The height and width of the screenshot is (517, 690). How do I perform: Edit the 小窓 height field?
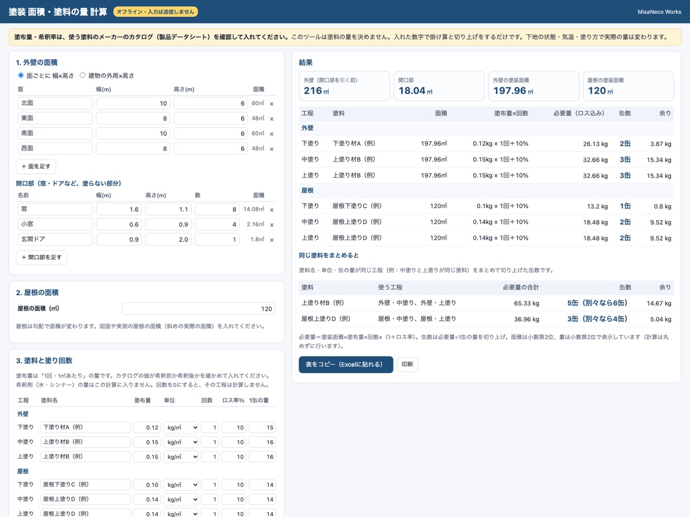(x=168, y=224)
